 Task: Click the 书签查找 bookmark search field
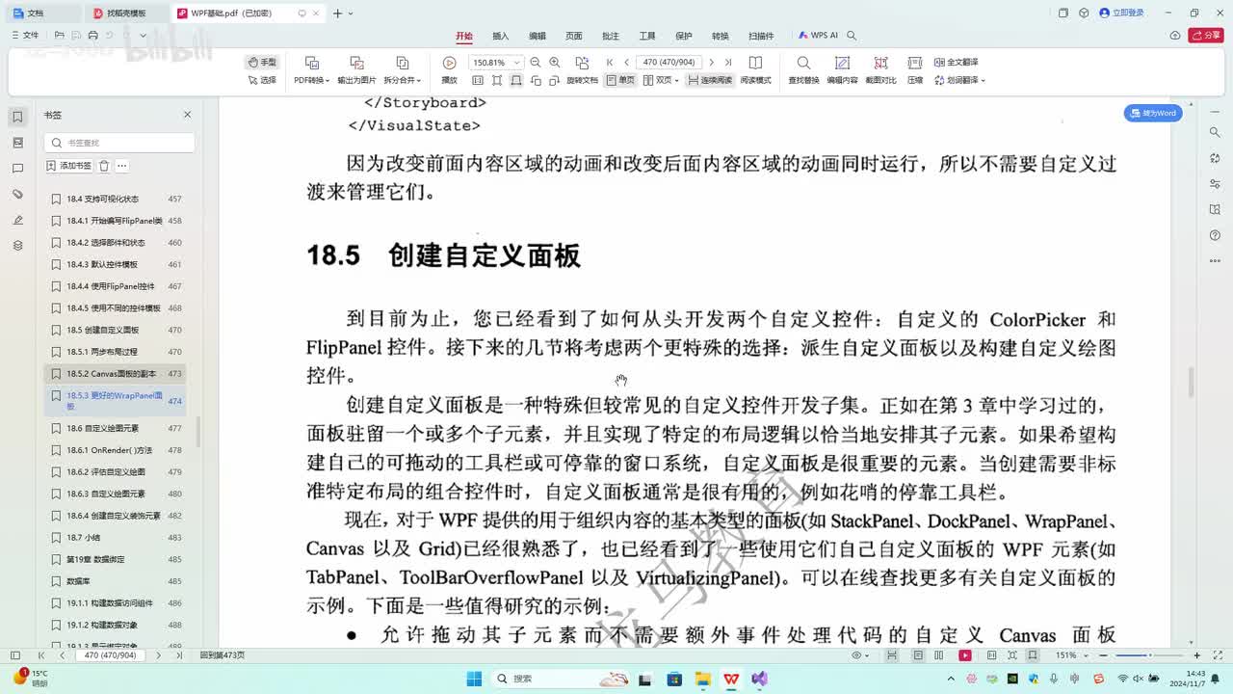(119, 143)
